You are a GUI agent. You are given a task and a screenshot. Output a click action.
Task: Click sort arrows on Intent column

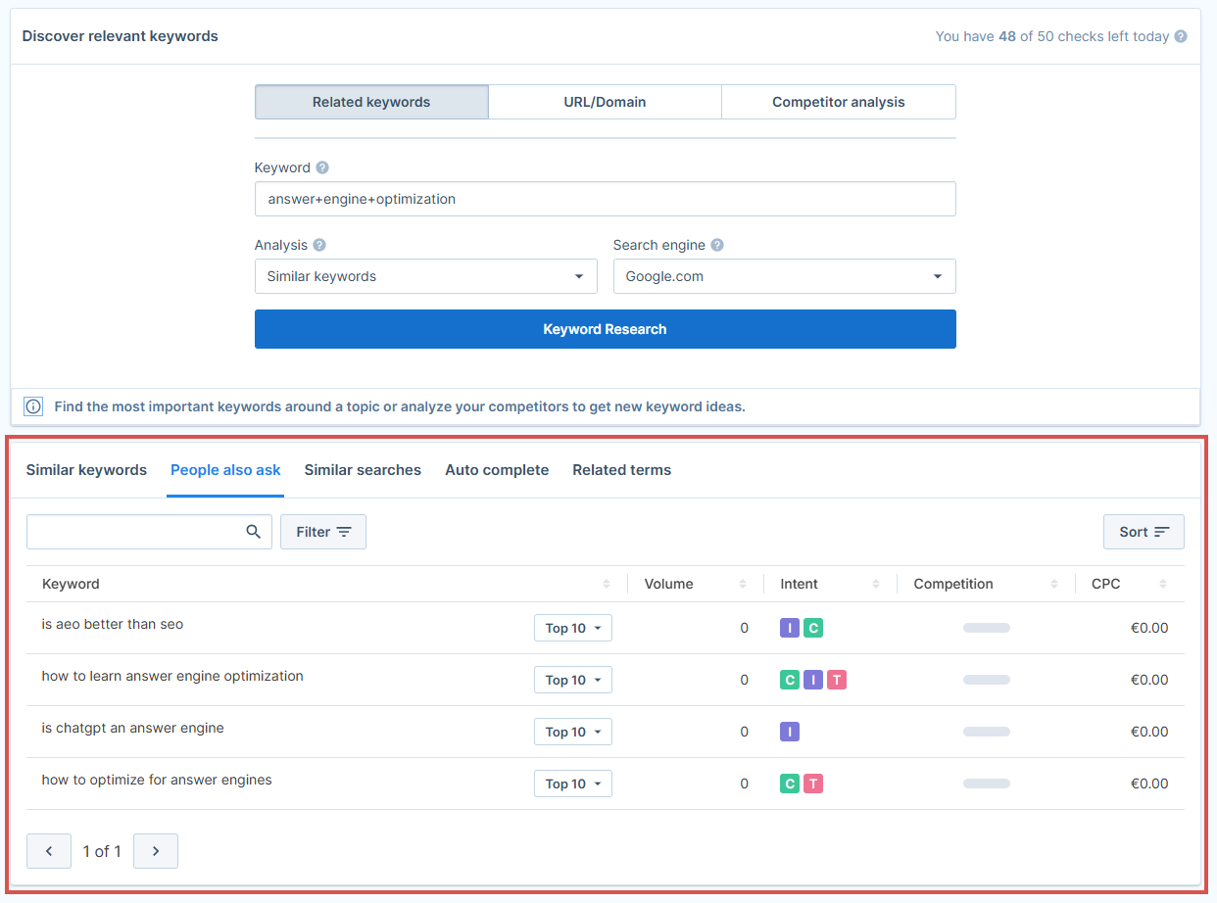pos(876,584)
